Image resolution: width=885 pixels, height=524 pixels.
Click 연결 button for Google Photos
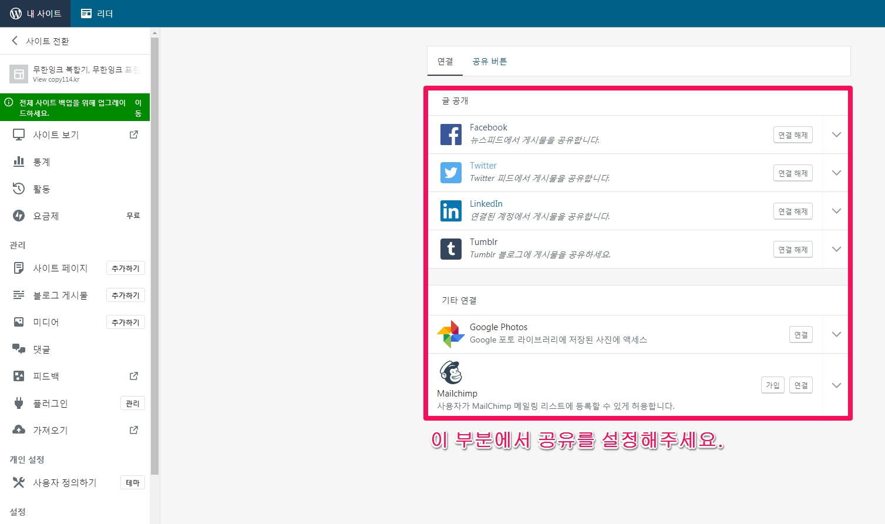tap(800, 335)
